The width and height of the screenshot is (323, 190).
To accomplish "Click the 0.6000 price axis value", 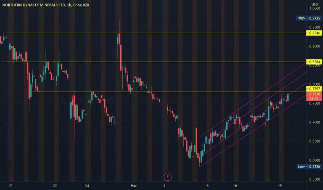I will point(315,160).
